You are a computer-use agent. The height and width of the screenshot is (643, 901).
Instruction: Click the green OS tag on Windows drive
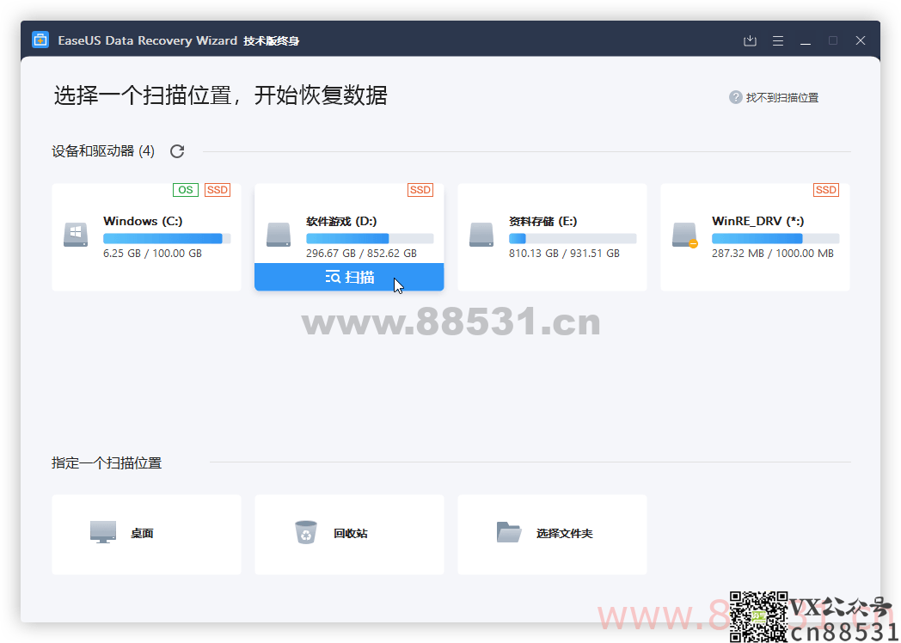(x=186, y=190)
